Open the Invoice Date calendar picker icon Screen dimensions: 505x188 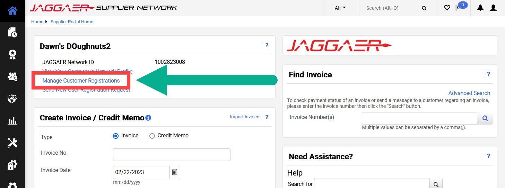pyautogui.click(x=175, y=172)
